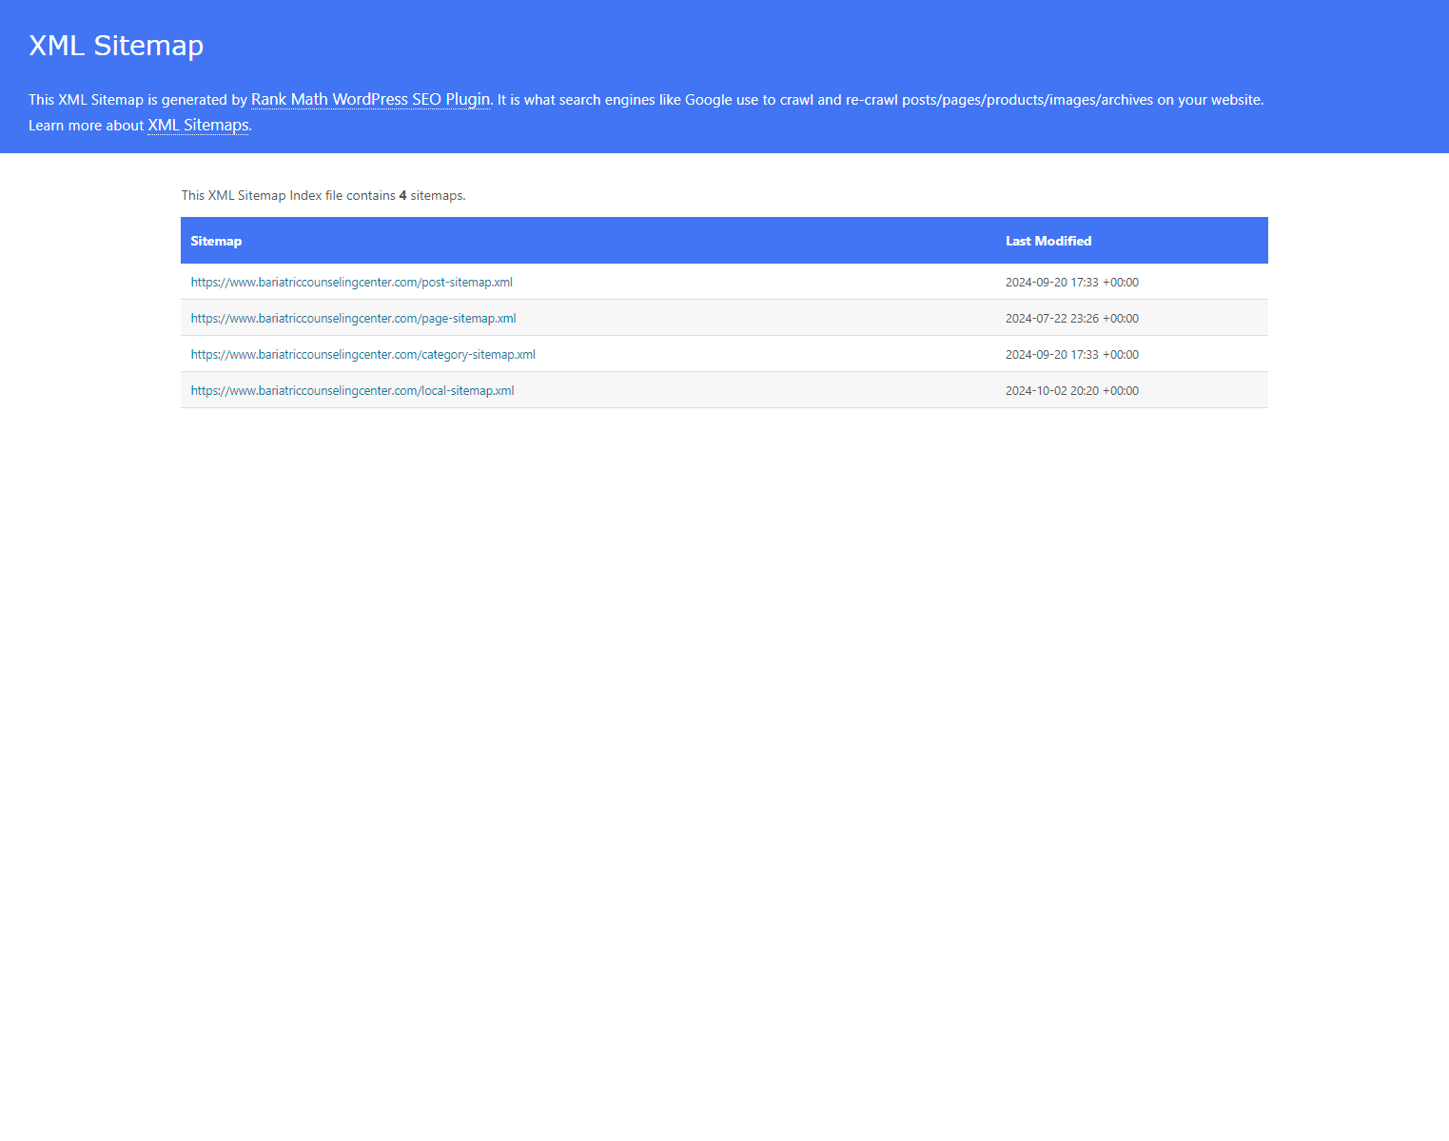
Task: Follow the XML Sitemaps learn-more link
Action: click(198, 125)
